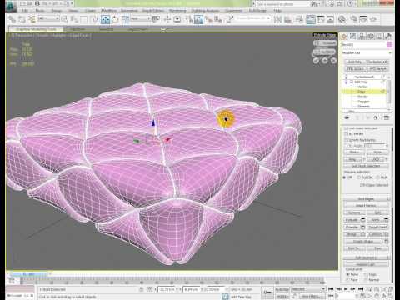Enable the By Vertex checkbox
Image resolution: width=400 pixels, height=300 pixels.
coord(346,134)
